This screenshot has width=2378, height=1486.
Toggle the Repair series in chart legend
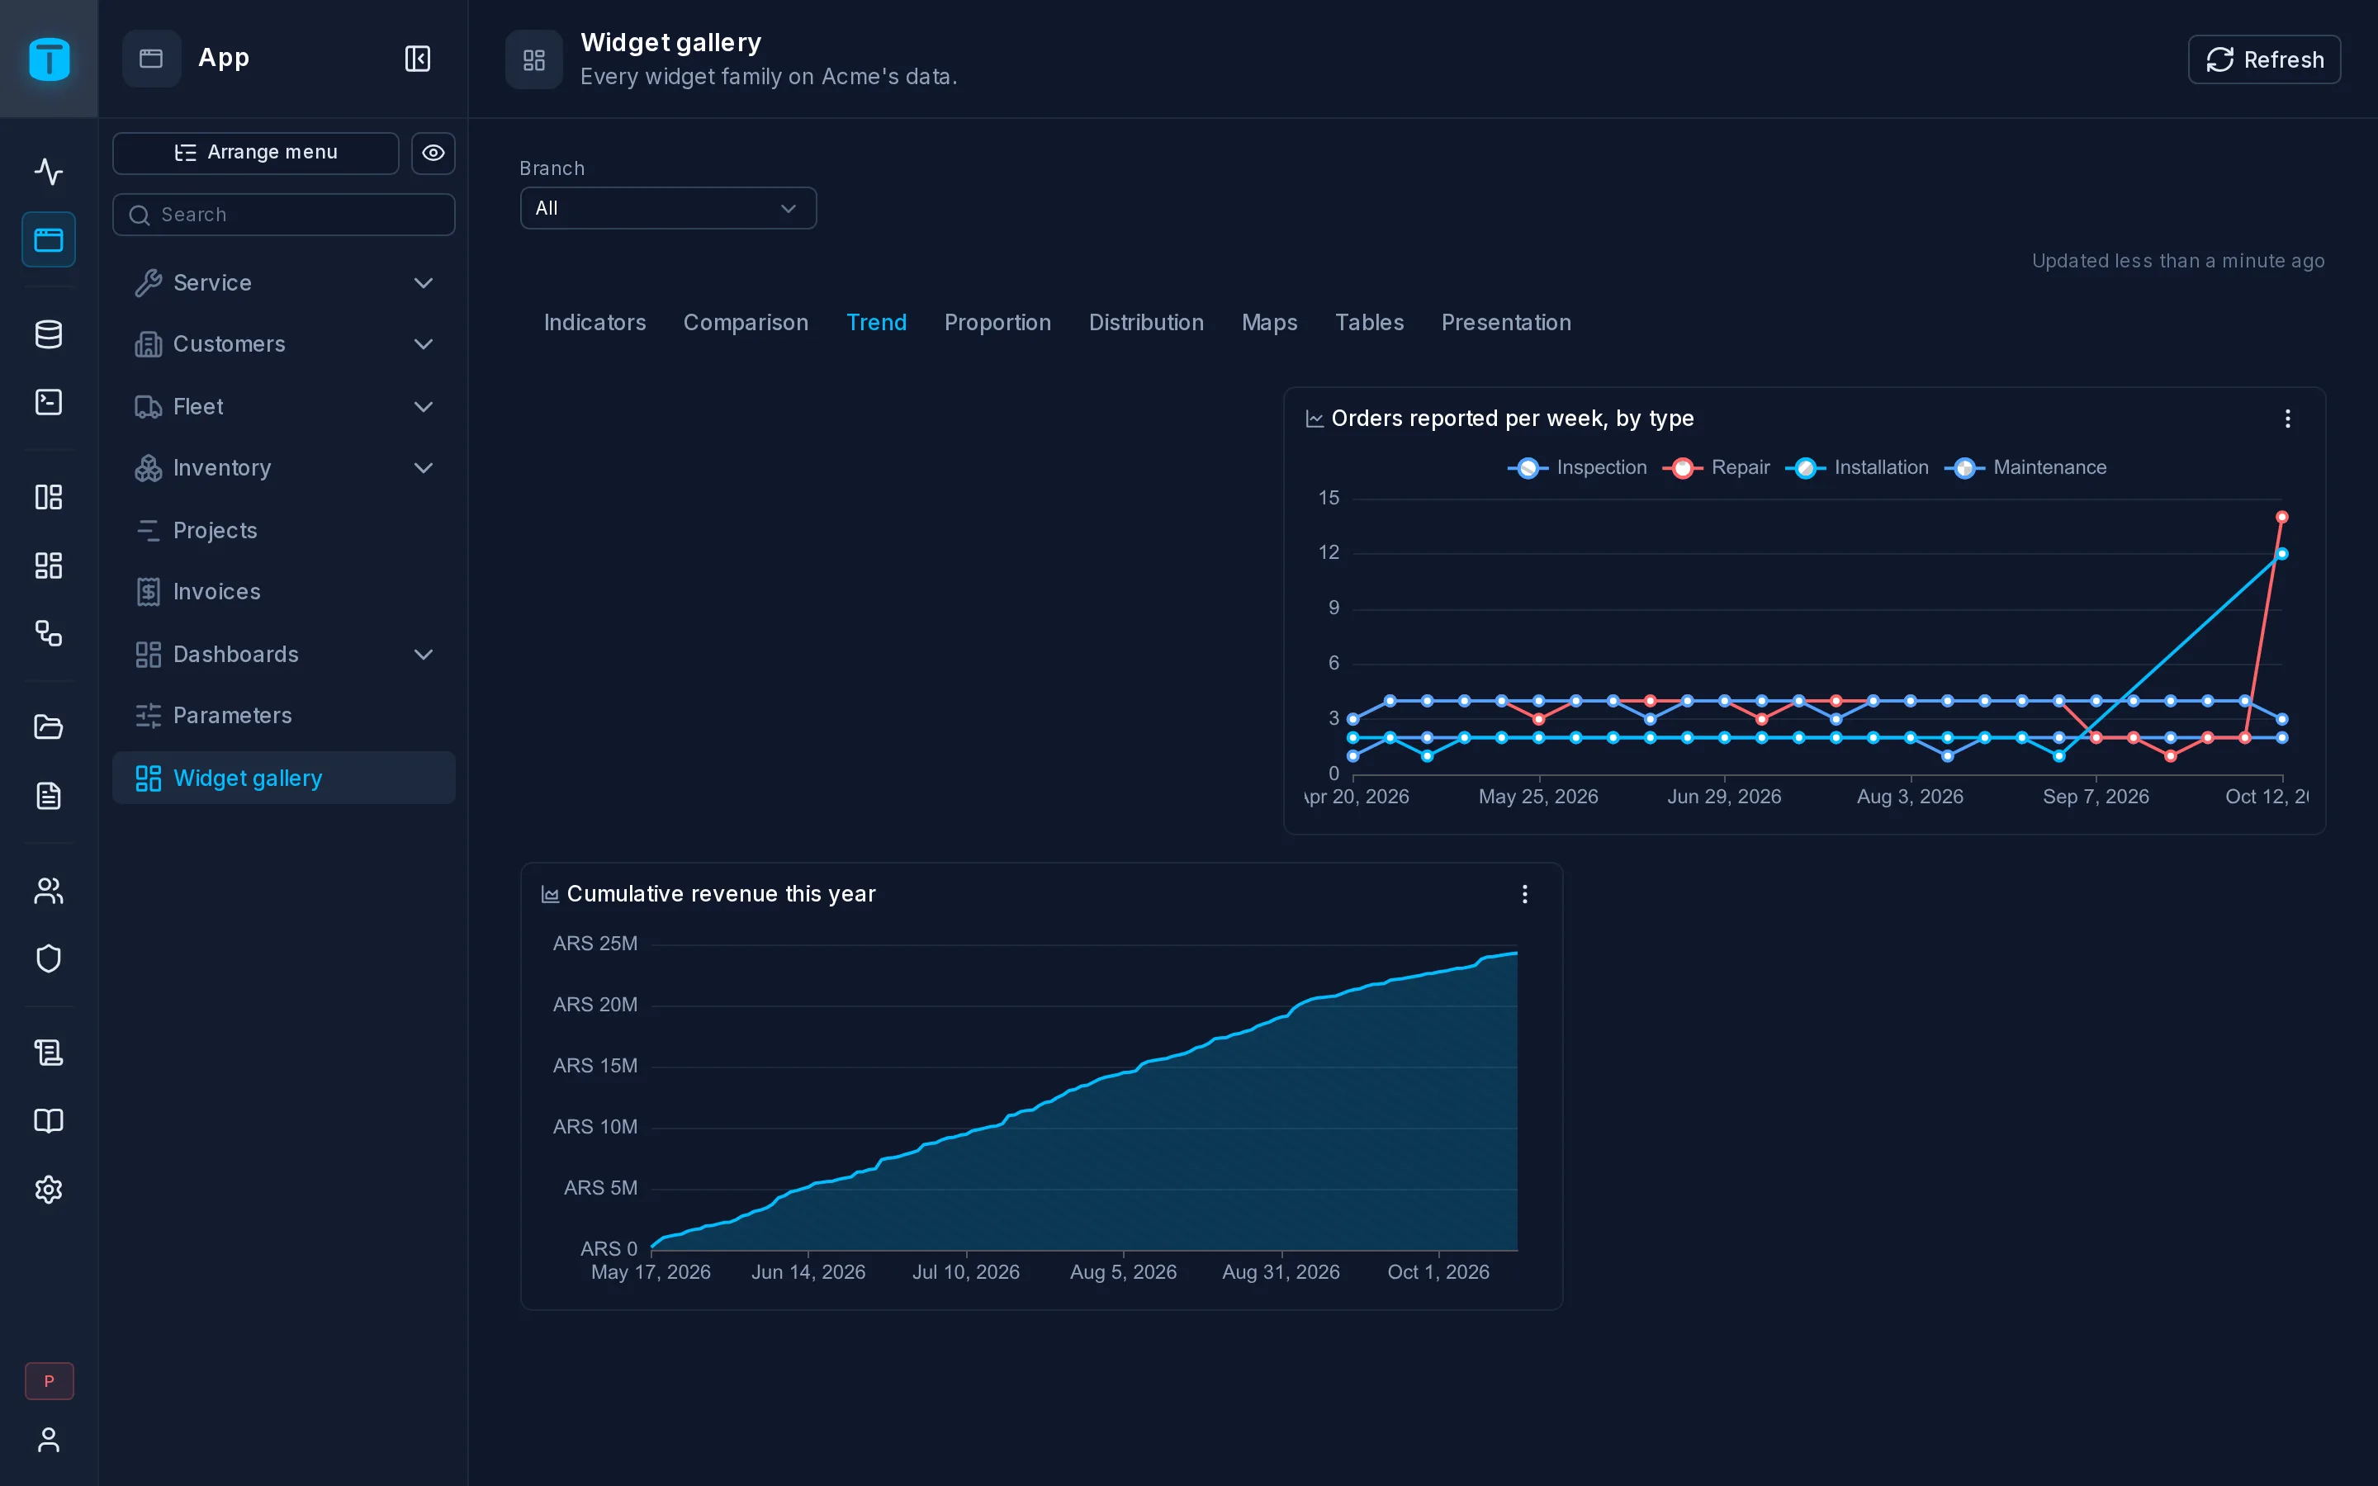coord(1716,468)
